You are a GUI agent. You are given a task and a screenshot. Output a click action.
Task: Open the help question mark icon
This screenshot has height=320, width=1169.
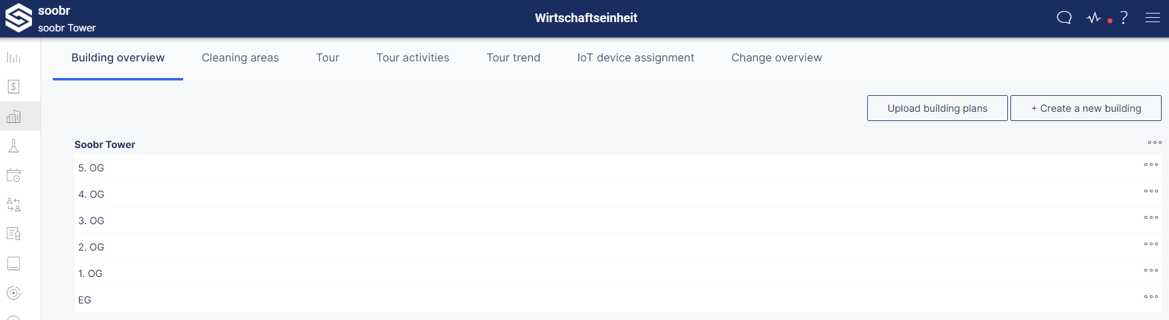[1124, 18]
